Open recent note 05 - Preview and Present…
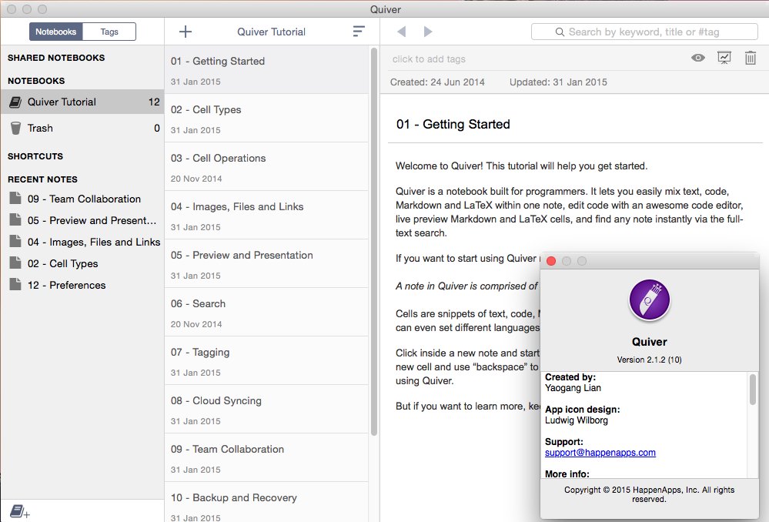 coord(82,220)
